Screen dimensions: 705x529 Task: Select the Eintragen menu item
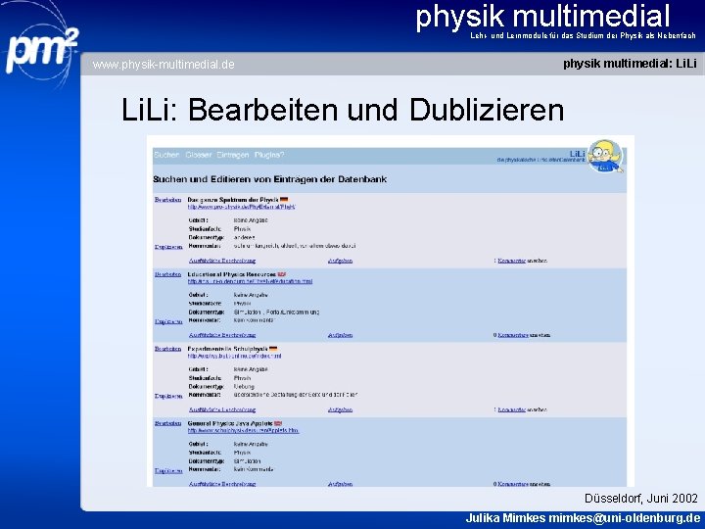[x=232, y=155]
